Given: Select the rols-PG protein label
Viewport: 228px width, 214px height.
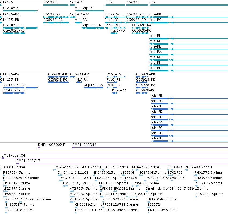Looking at the screenshot, I should [x=157, y=101].
